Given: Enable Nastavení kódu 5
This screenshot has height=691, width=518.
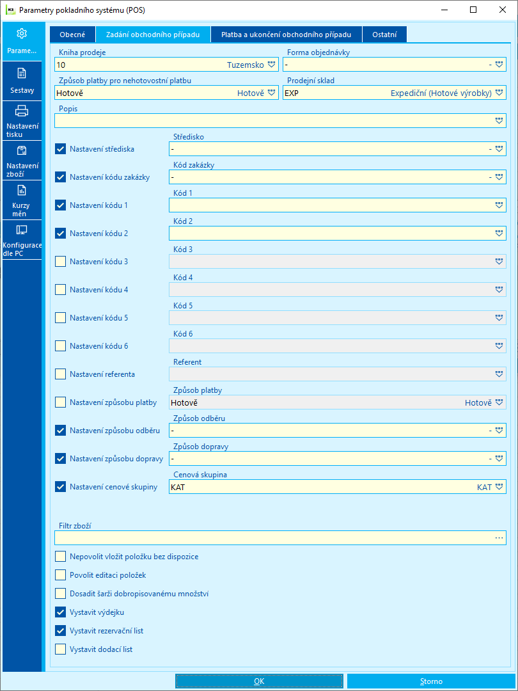Looking at the screenshot, I should (60, 318).
